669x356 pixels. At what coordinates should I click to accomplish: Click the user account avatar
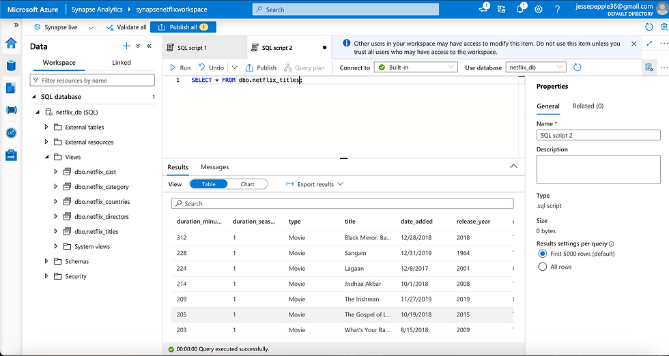(661, 9)
